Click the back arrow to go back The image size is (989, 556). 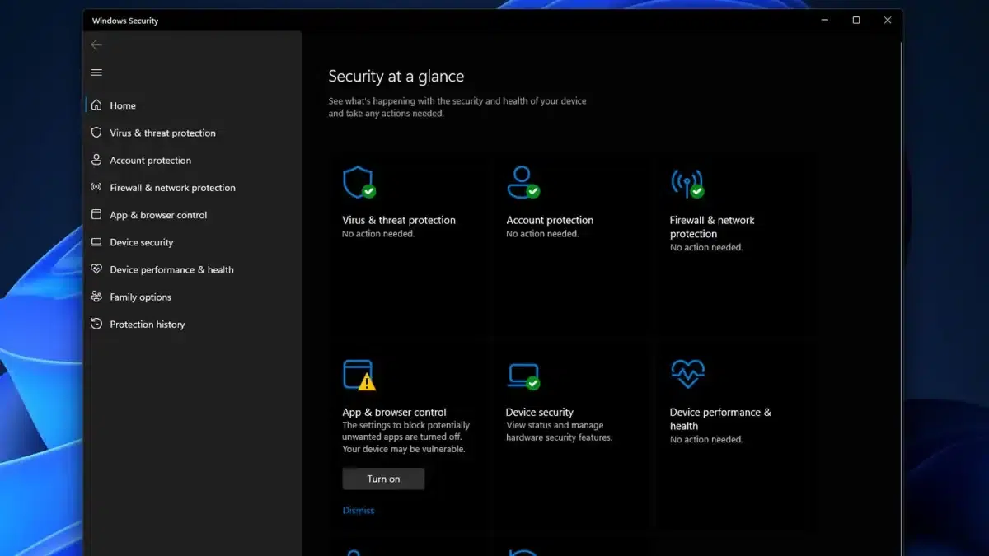(96, 44)
